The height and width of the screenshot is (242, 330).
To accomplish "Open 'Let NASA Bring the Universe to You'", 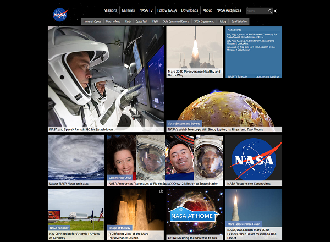I will [x=193, y=238].
